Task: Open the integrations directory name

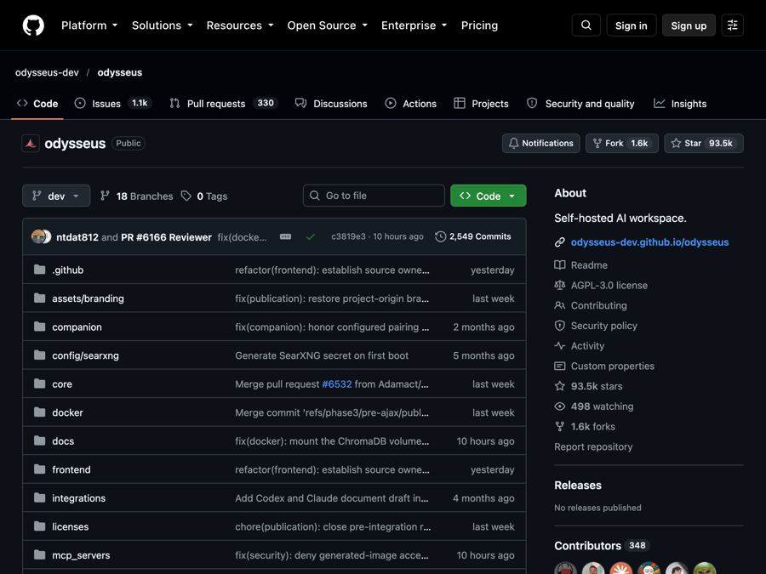Action: [78, 497]
